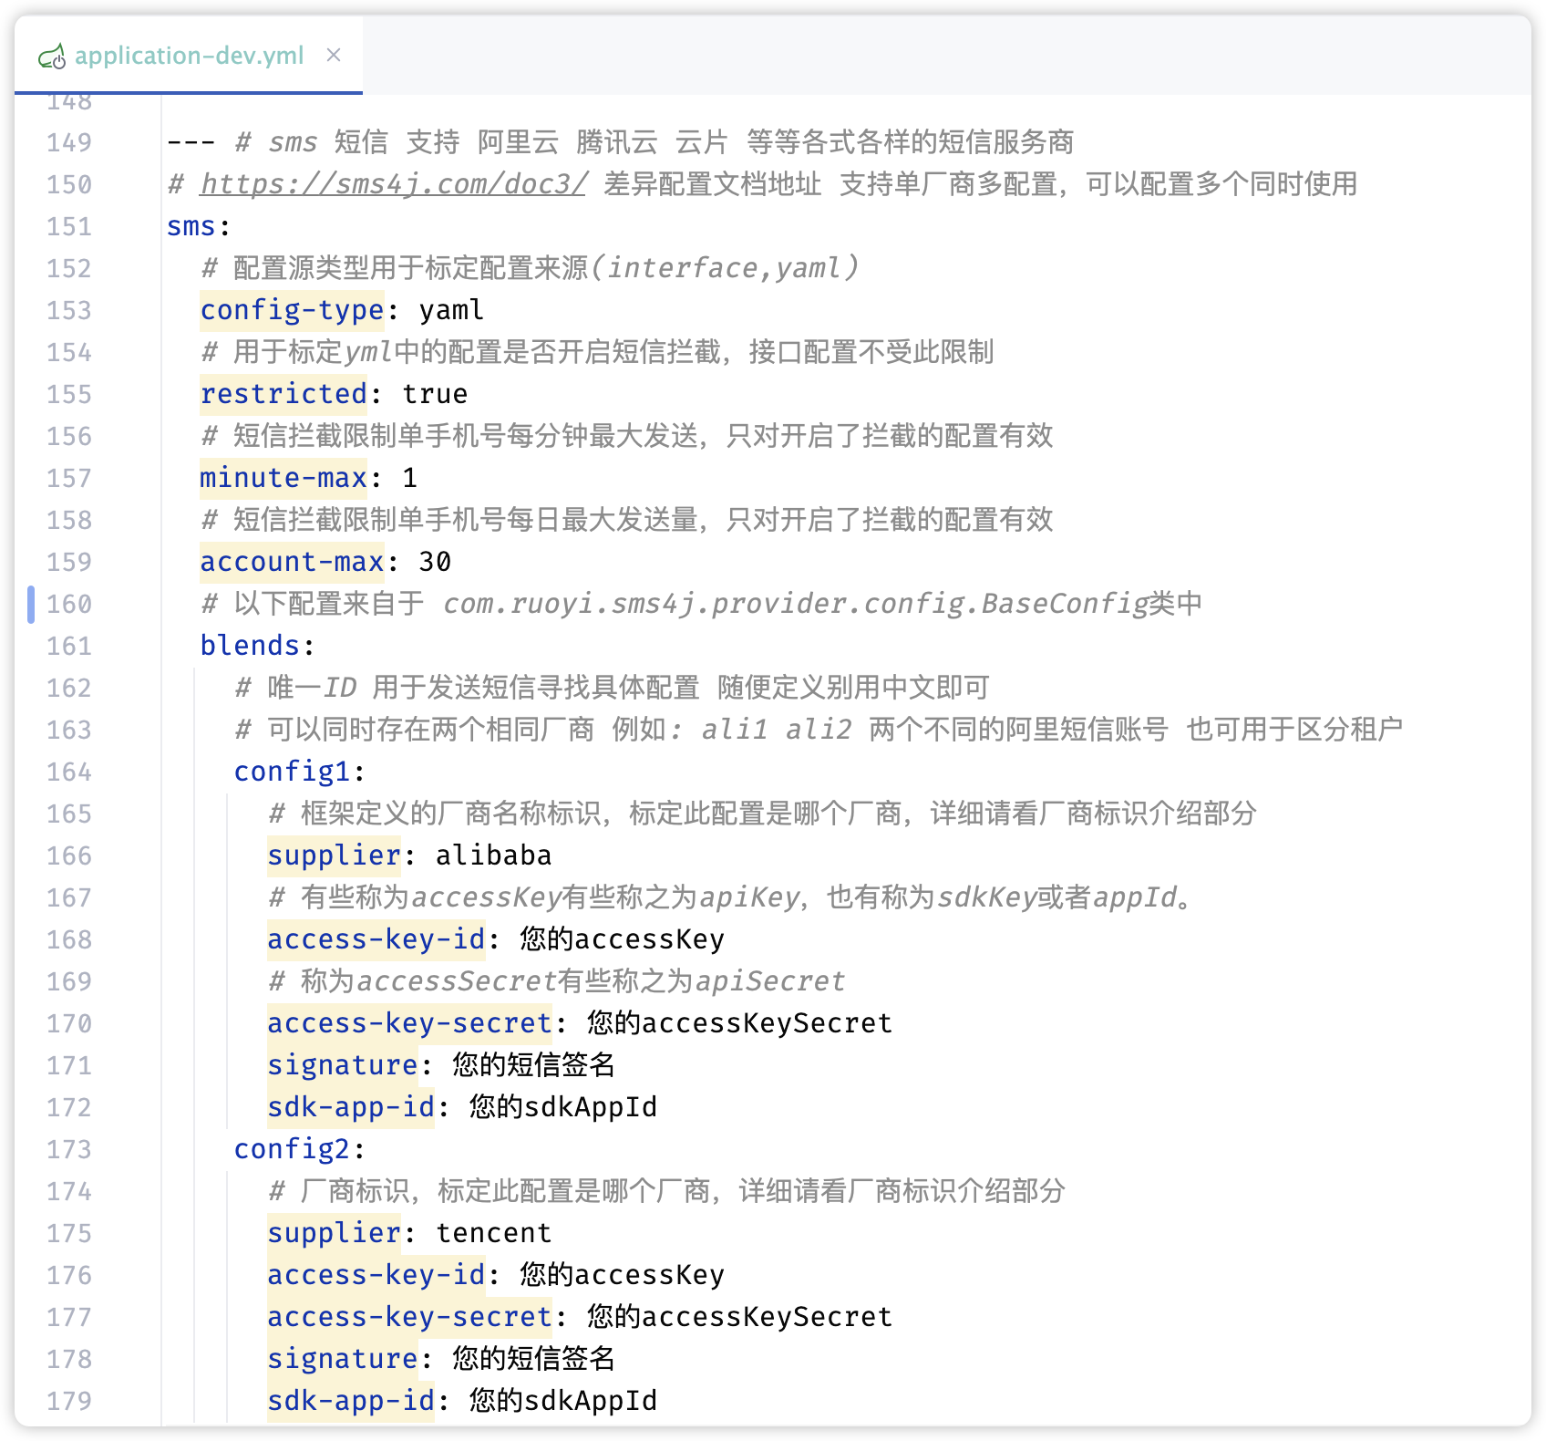Click line number 164 in the gutter
This screenshot has width=1546, height=1441.
click(69, 772)
